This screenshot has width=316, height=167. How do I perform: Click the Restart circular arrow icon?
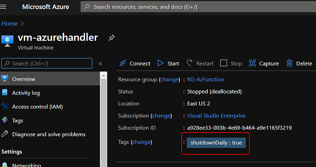190,63
